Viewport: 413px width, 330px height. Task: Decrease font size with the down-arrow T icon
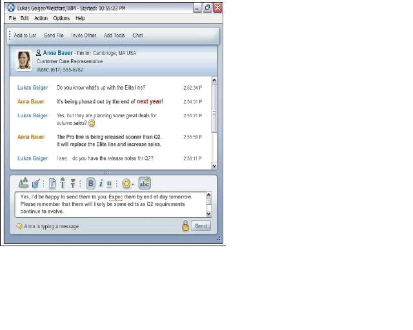tap(73, 184)
